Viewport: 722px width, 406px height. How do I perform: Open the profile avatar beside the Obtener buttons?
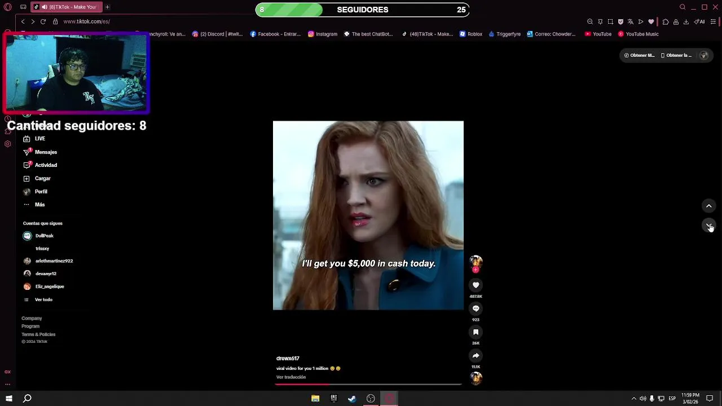703,55
